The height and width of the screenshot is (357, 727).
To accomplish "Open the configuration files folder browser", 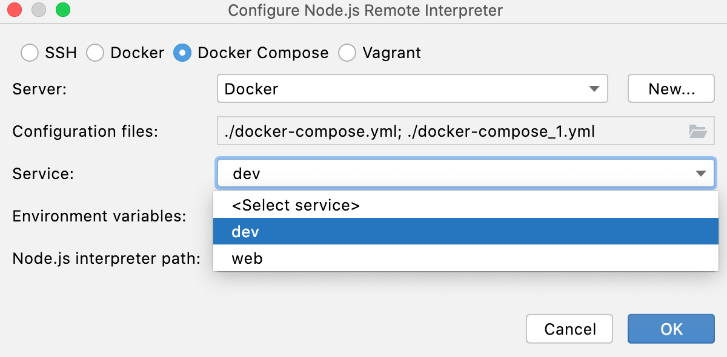I will pyautogui.click(x=699, y=131).
